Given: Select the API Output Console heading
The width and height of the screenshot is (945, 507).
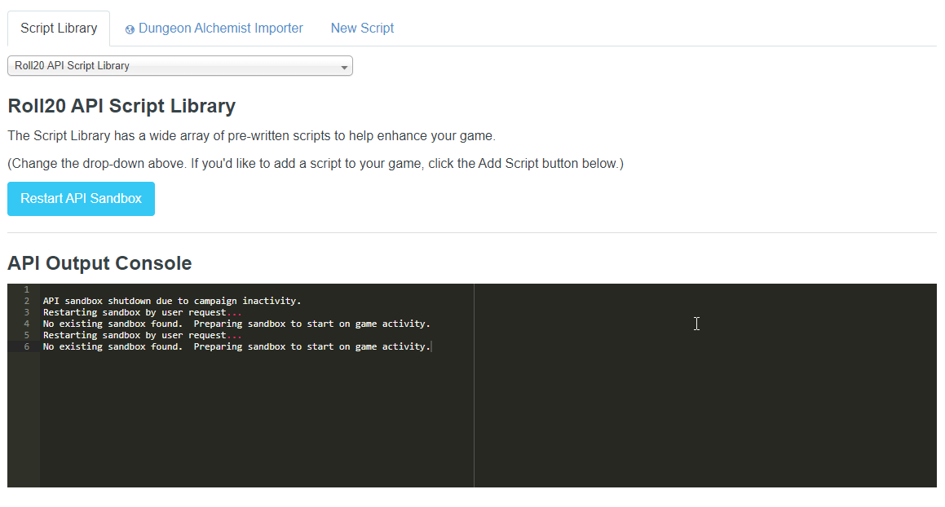Looking at the screenshot, I should coord(99,262).
